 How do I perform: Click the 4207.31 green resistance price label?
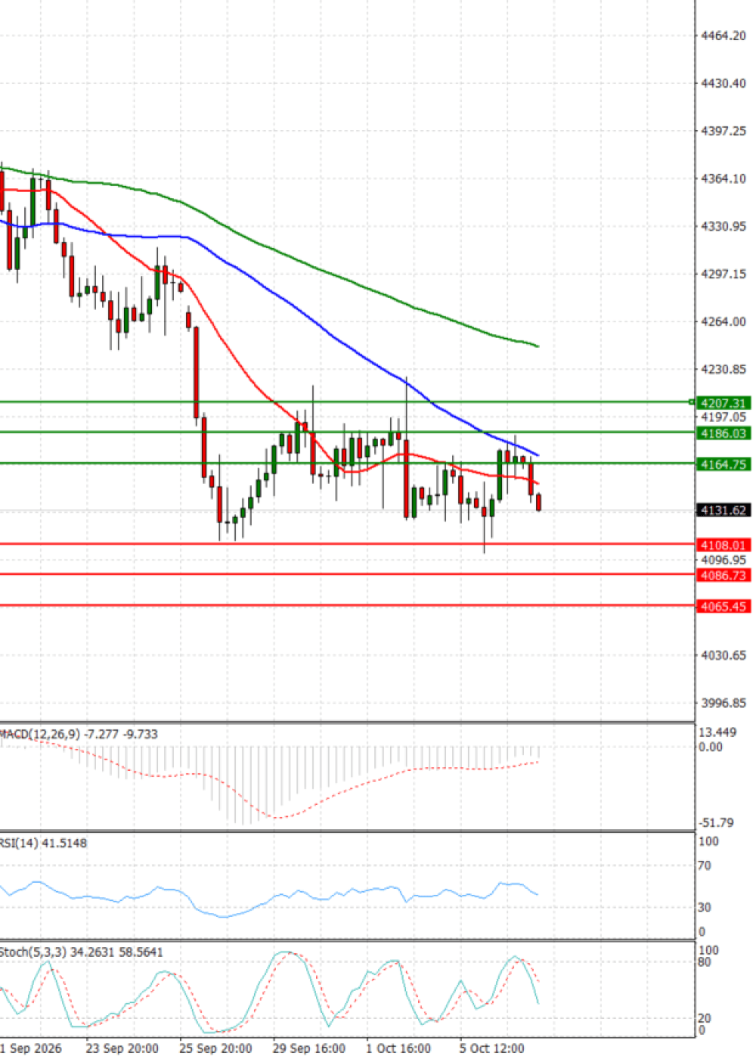[723, 403]
